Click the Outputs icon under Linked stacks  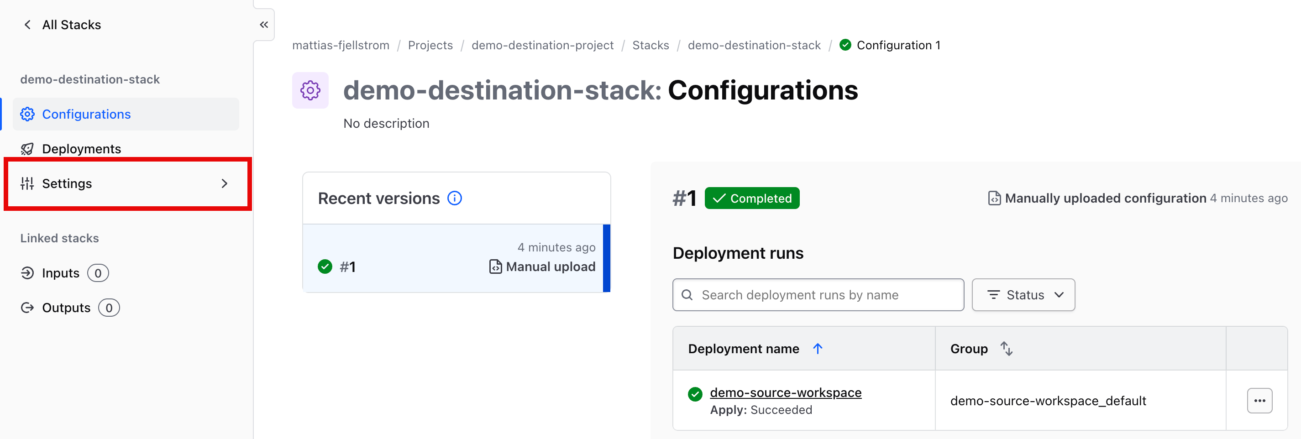[28, 307]
